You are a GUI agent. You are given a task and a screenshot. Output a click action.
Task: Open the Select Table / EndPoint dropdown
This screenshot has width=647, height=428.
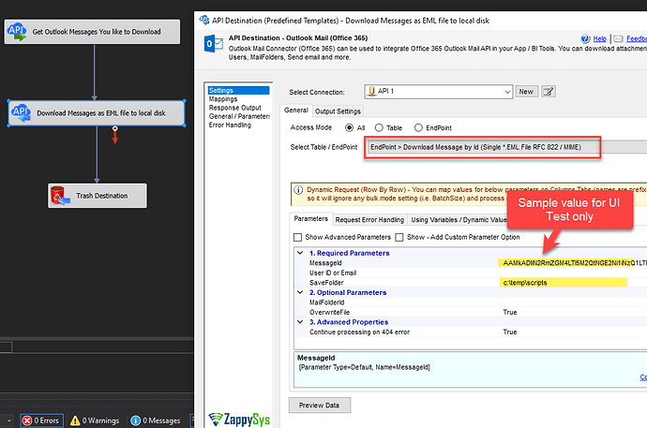(x=506, y=147)
